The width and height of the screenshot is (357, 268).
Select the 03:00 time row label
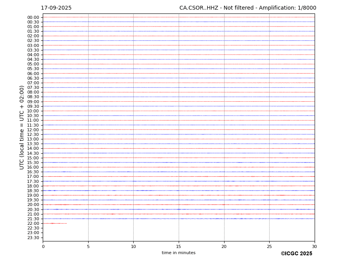pyautogui.click(x=33, y=45)
